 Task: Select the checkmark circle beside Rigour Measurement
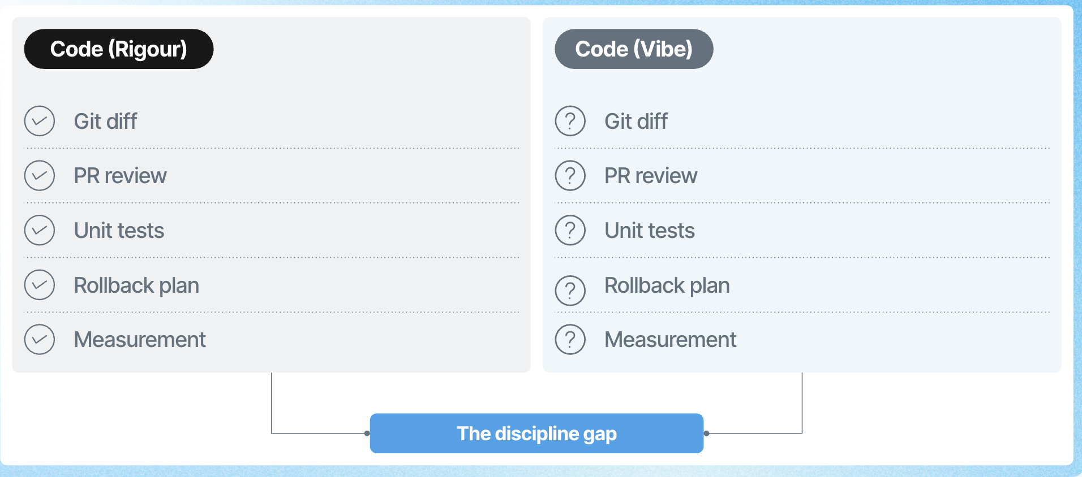40,339
